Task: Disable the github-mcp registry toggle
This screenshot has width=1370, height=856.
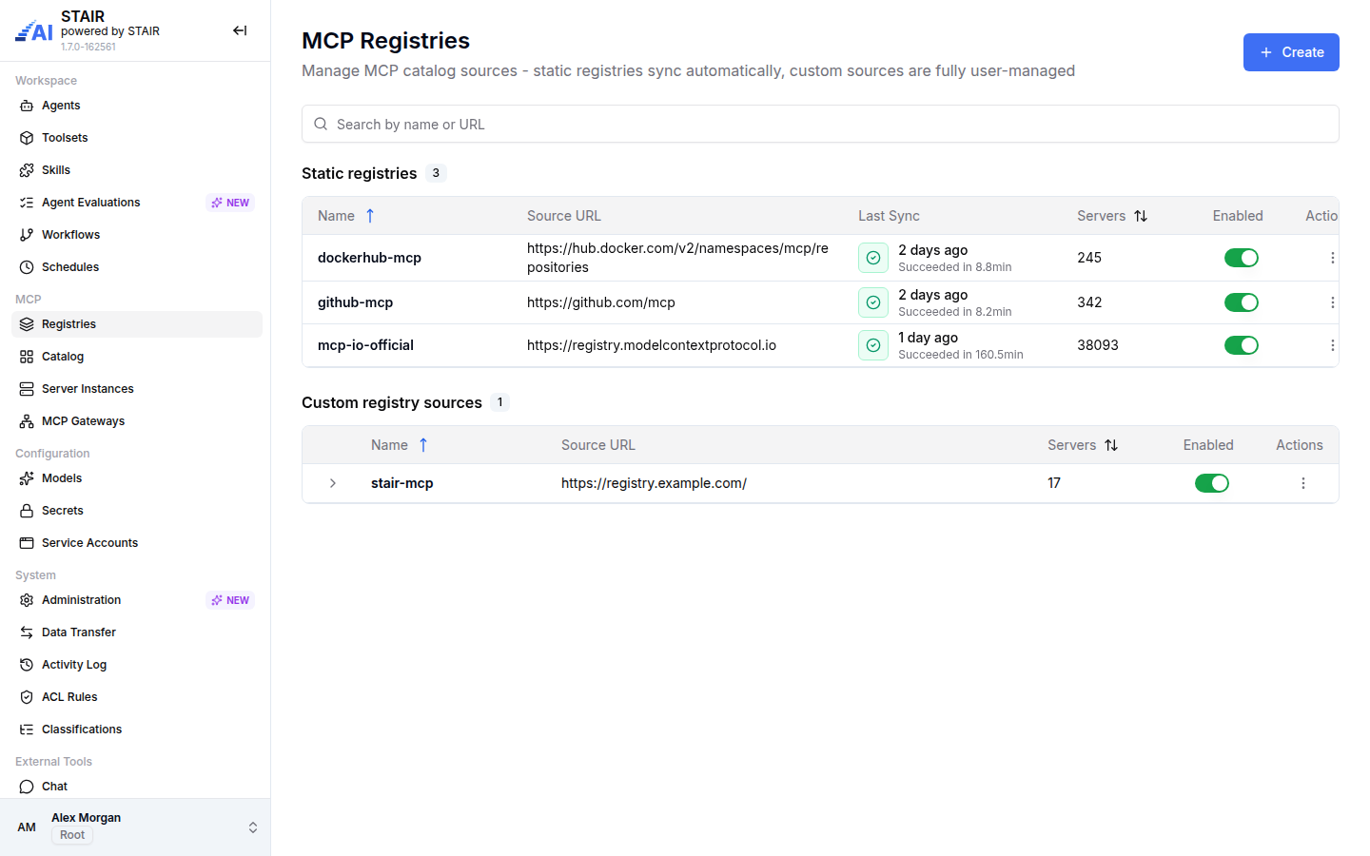Action: (1241, 302)
